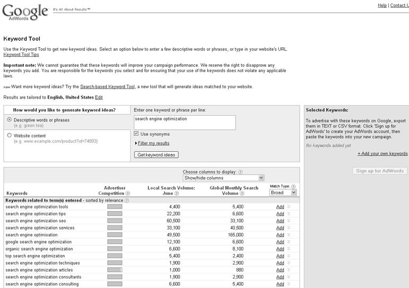Open help icon beside Local Search Volume June
This screenshot has height=288, width=409.
click(176, 193)
